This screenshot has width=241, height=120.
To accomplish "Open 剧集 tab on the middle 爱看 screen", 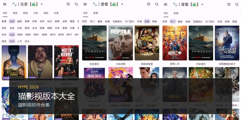I will pos(95,13).
